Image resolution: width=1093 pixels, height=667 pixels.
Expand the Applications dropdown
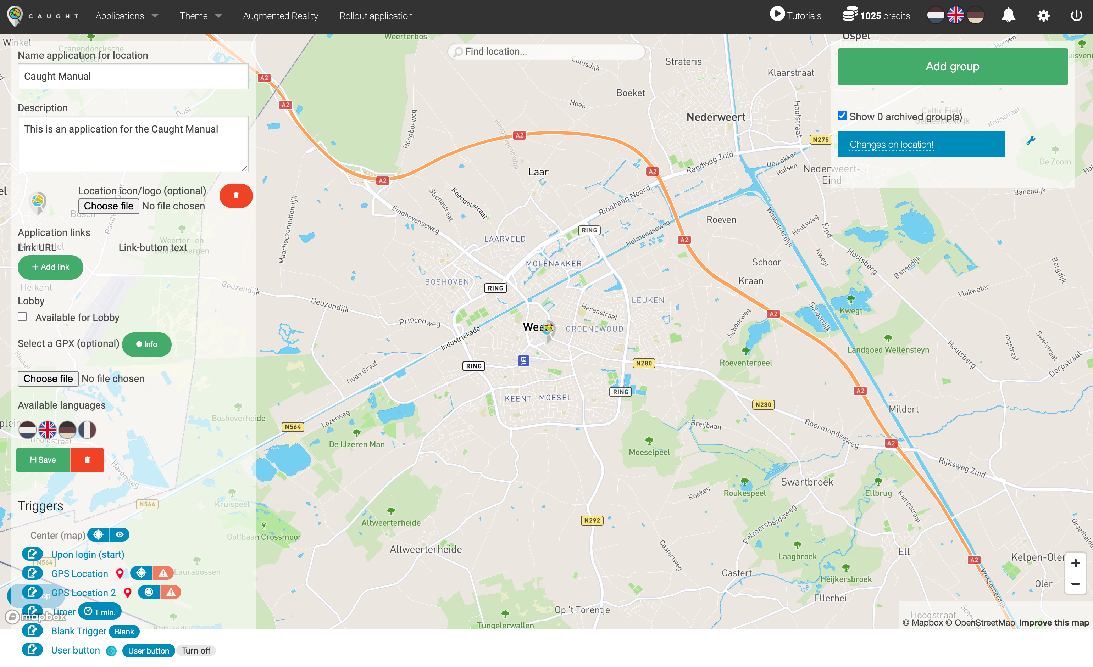coord(126,16)
